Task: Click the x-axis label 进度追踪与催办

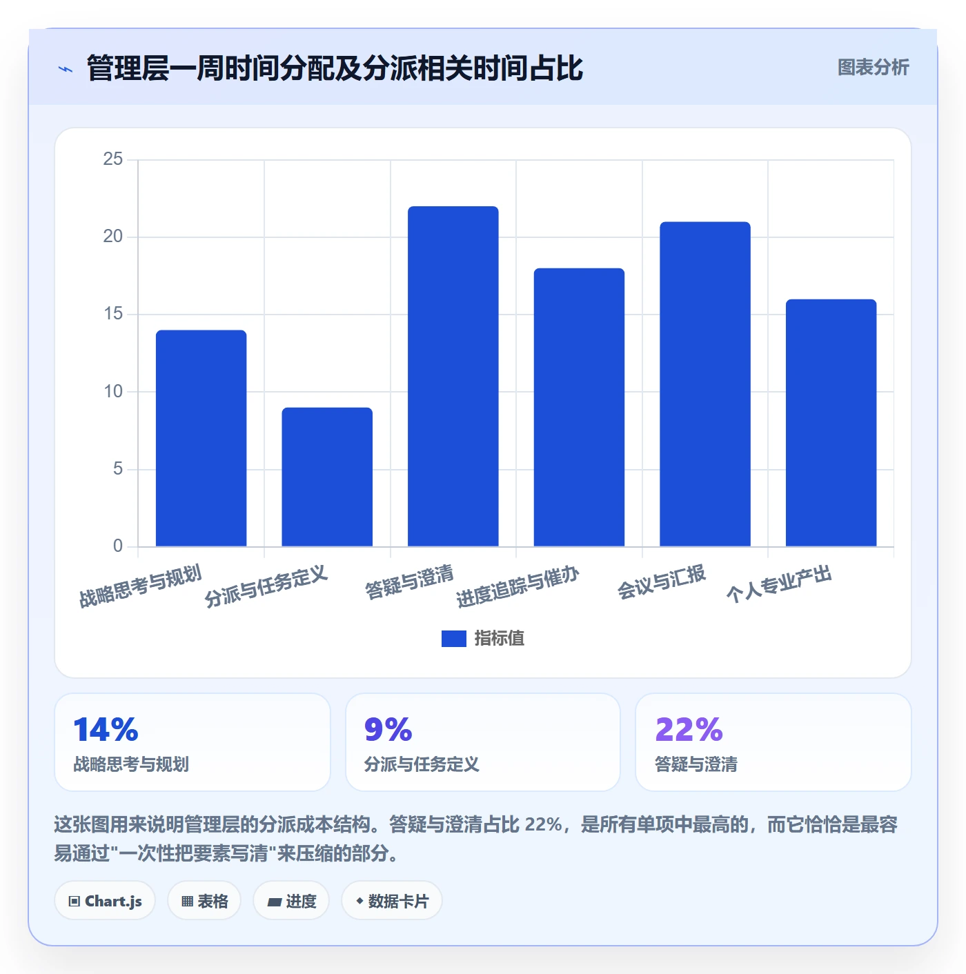Action: 517,586
